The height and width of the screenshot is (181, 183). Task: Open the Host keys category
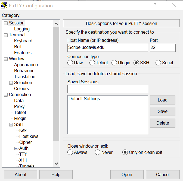tap(29, 136)
